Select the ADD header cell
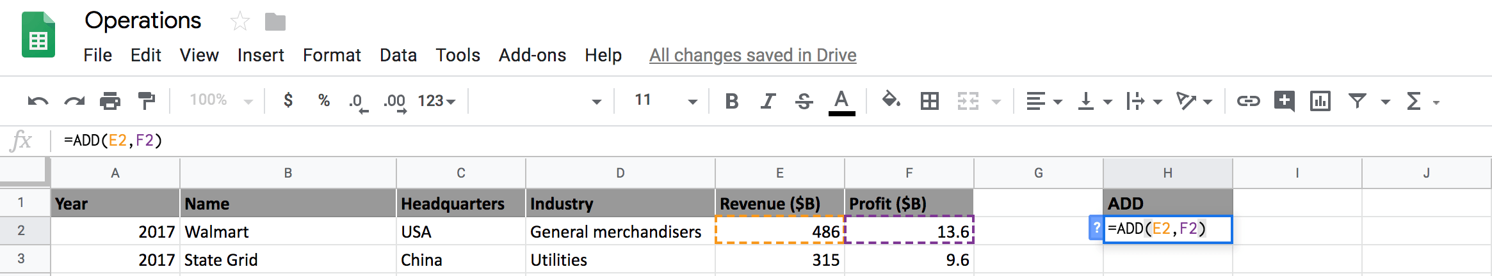 coord(1168,203)
